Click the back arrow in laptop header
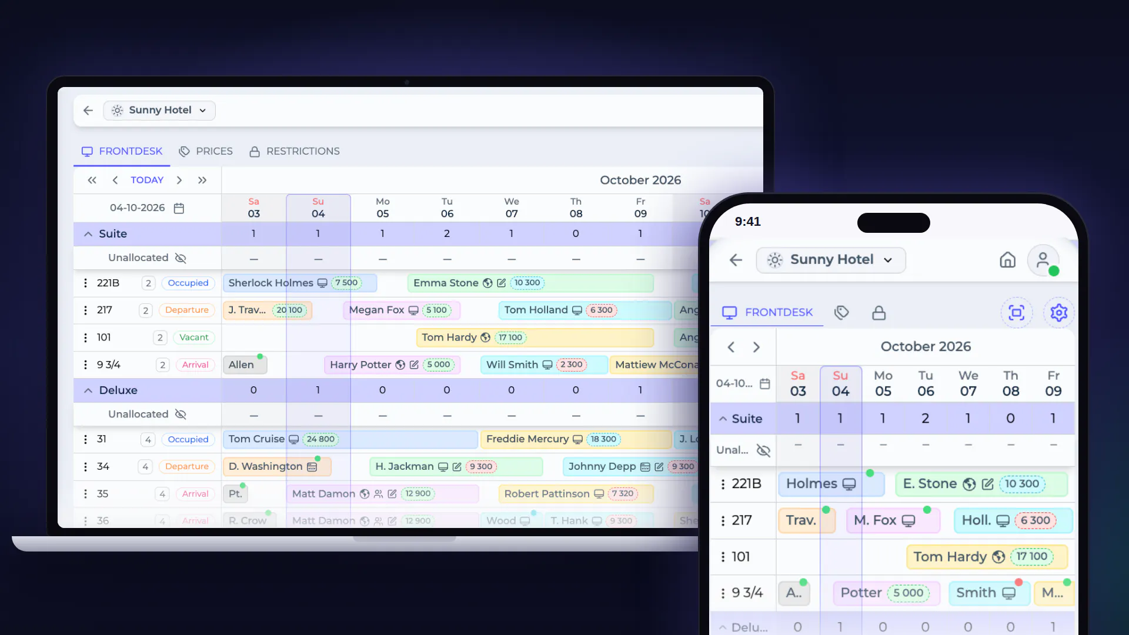1129x635 pixels. pyautogui.click(x=88, y=111)
